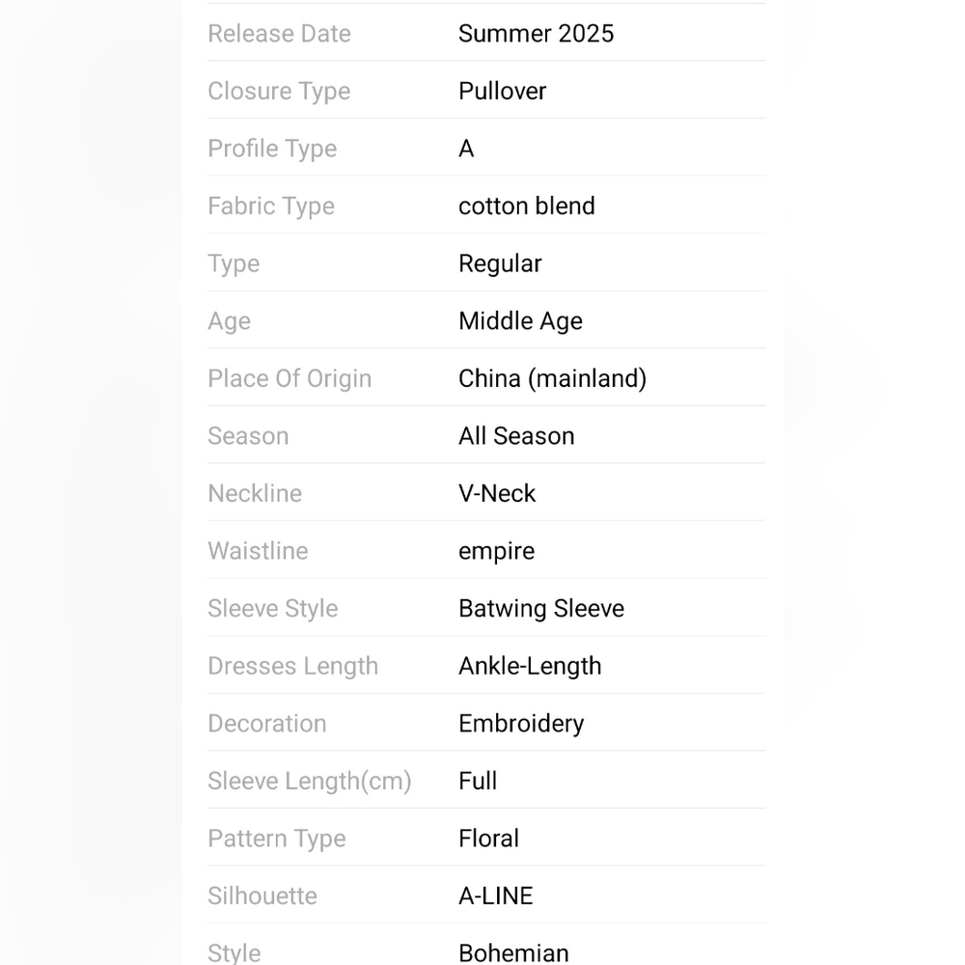Click the Batwing Sleeve value

coord(541,608)
